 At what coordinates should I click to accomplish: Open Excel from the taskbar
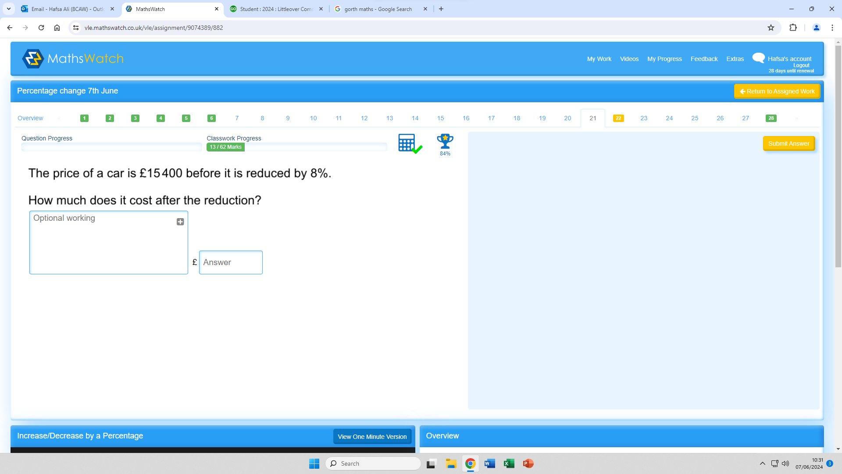point(509,463)
